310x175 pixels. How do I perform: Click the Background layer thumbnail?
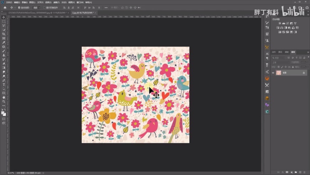pyautogui.click(x=279, y=73)
